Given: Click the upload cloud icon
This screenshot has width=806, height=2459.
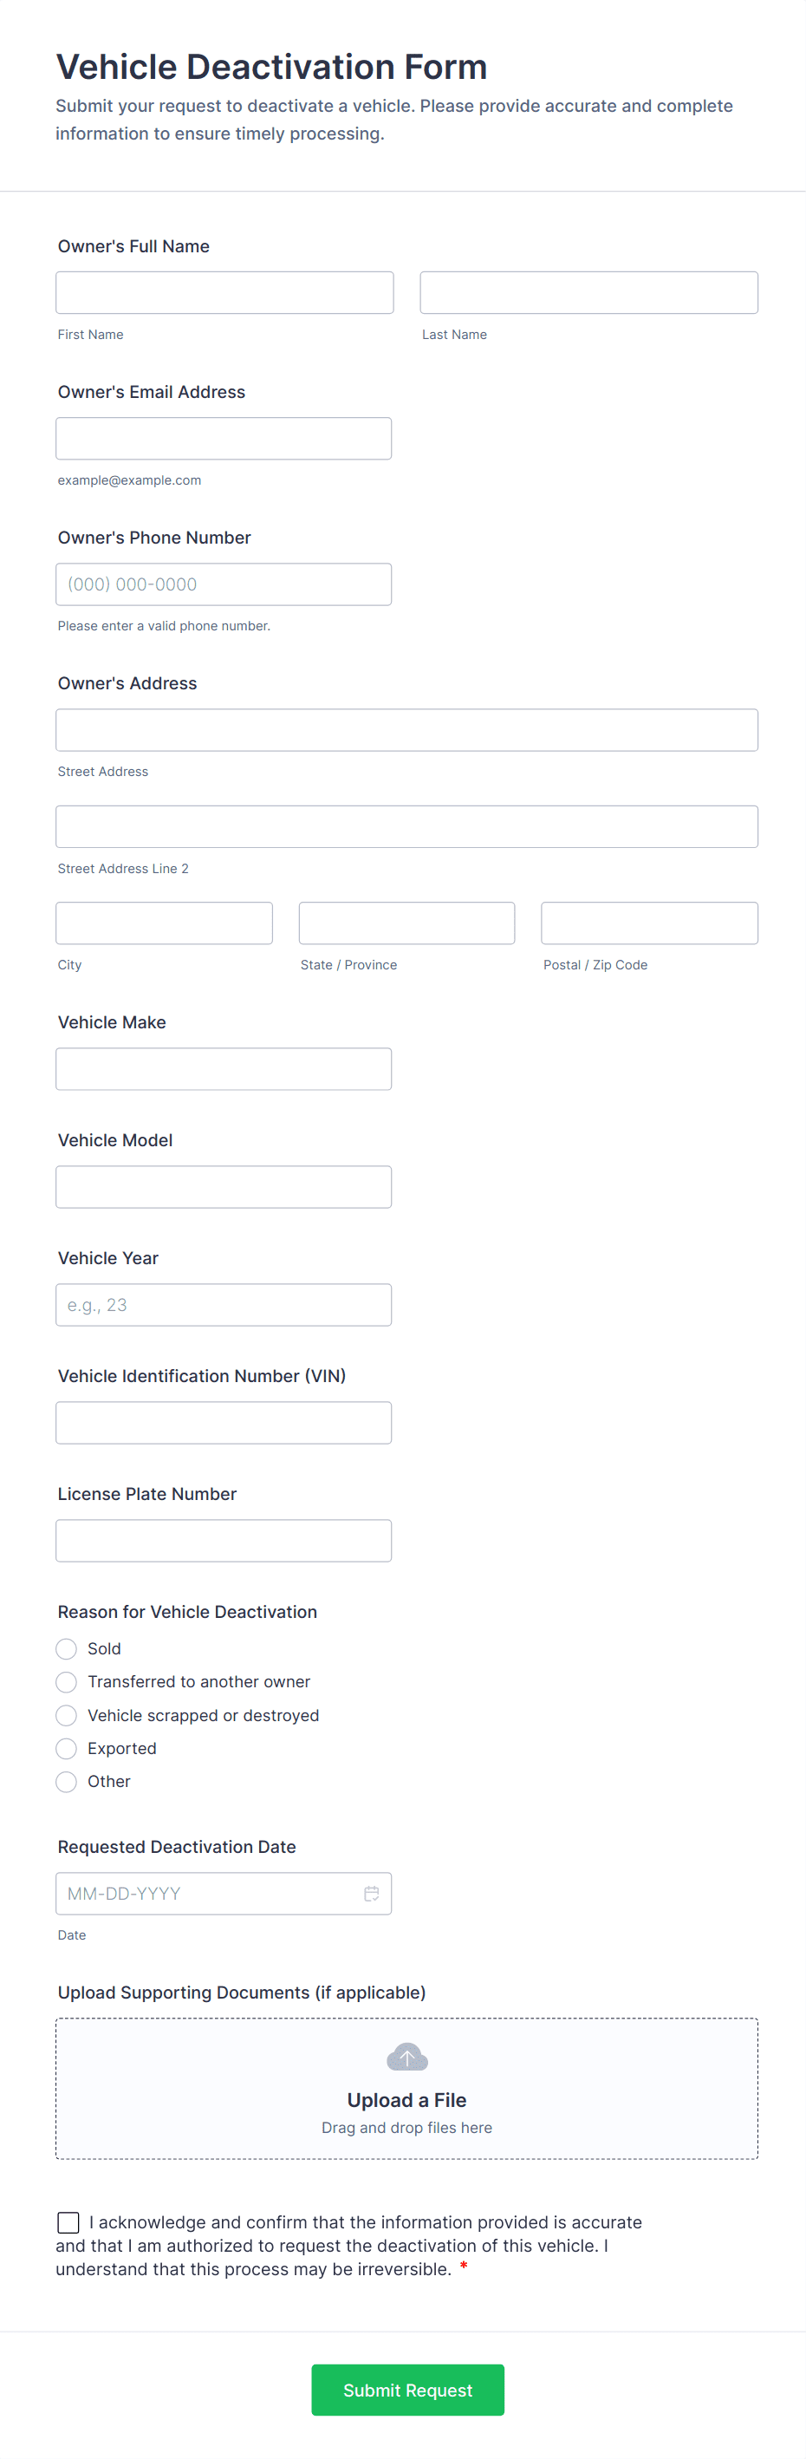Looking at the screenshot, I should (406, 2056).
